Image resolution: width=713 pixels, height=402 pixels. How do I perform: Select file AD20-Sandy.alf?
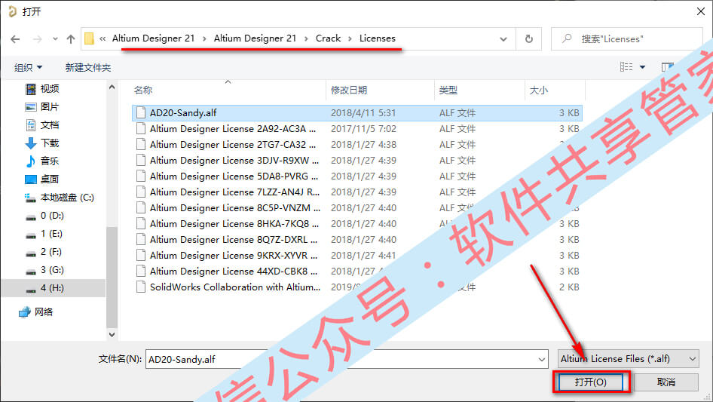coord(357,113)
